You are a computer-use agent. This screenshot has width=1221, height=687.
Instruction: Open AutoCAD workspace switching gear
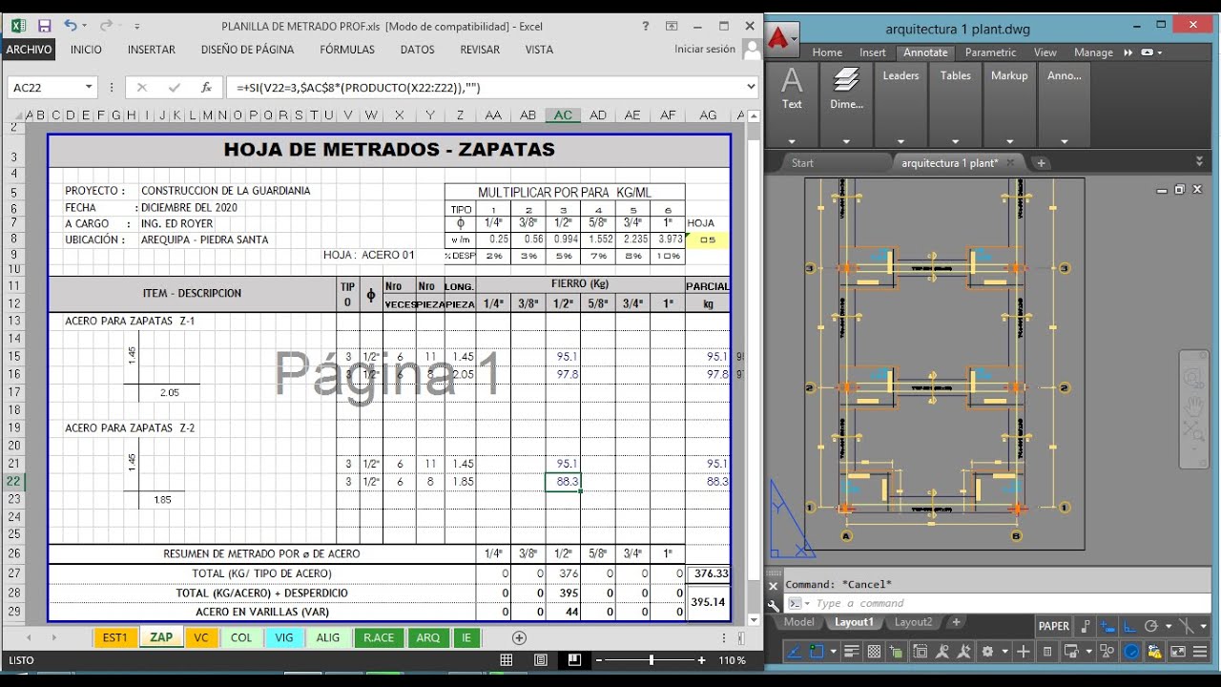[987, 652]
